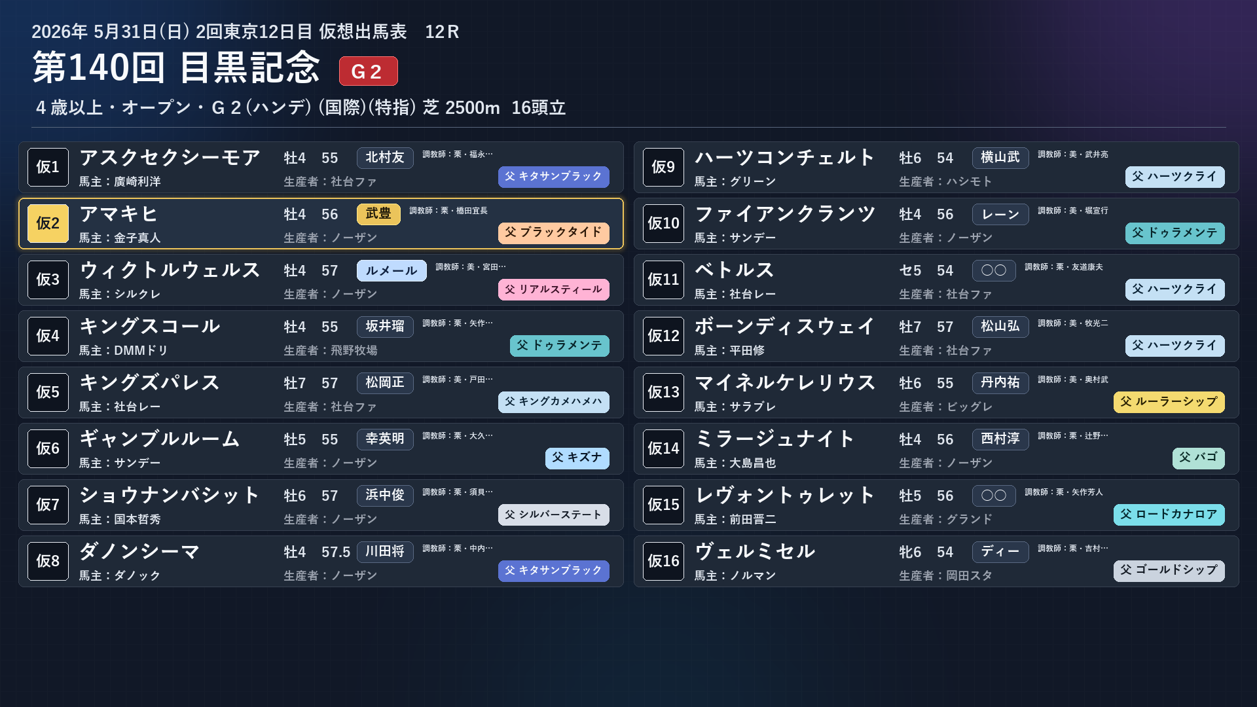Click sire badge 父 ルーラーシップ

coord(1169,402)
